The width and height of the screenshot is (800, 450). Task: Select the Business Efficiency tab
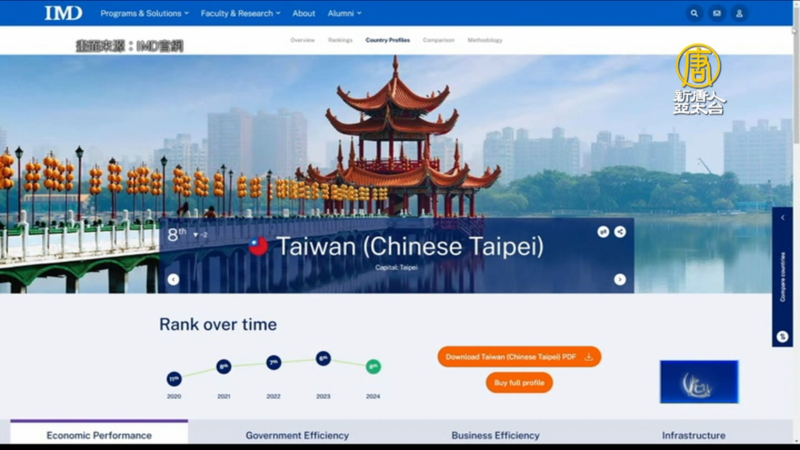coord(495,435)
